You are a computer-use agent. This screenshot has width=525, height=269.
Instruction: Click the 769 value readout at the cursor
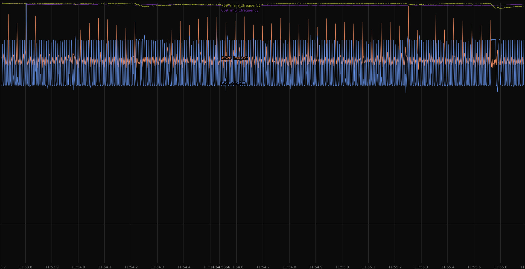point(224,5)
